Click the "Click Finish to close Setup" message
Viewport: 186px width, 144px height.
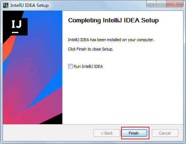tap(91, 49)
